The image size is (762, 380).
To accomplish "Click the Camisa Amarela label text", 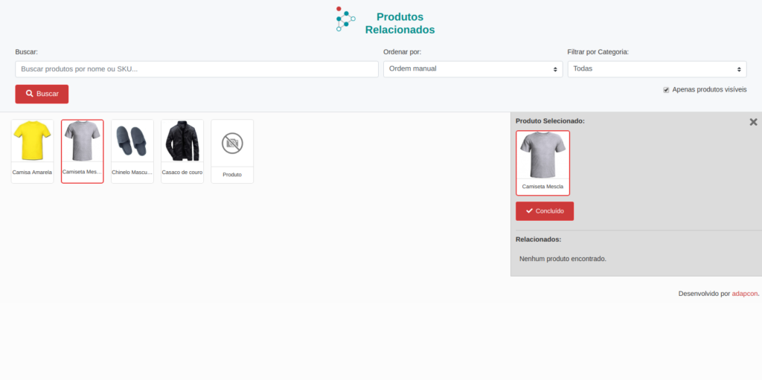I will click(32, 172).
